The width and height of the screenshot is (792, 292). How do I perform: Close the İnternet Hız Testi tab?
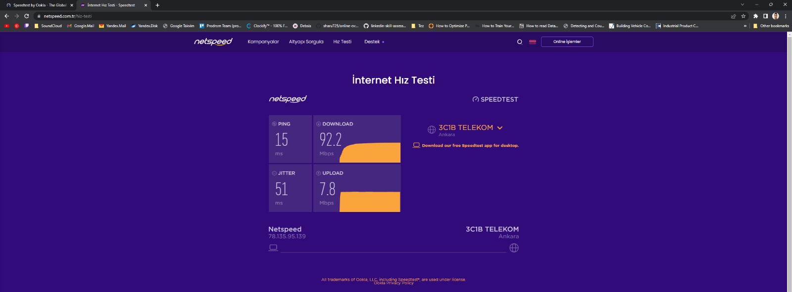146,5
